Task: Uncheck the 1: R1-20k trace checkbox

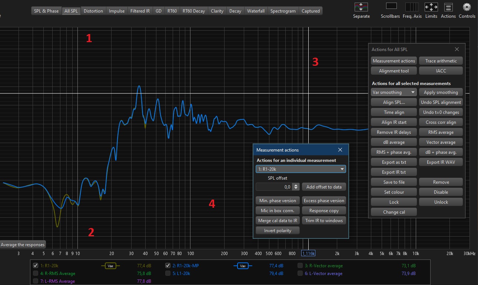Action: click(x=36, y=265)
